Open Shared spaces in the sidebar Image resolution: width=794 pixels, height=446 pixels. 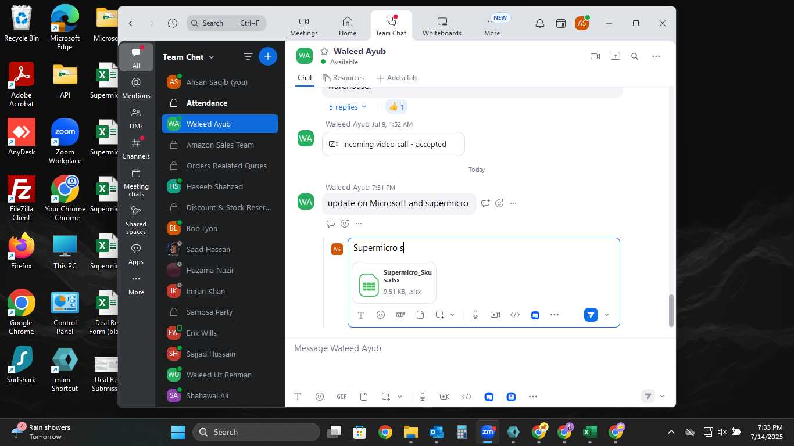click(x=136, y=220)
